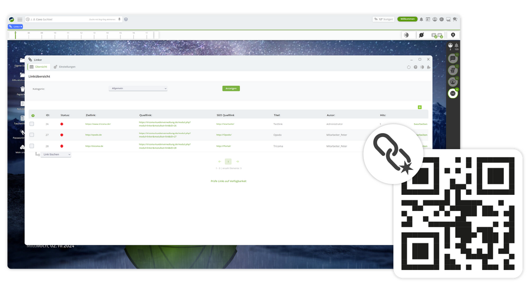Click the black microphone icon in the timeline bar
Screen dimensions: 530x289
pos(453,35)
